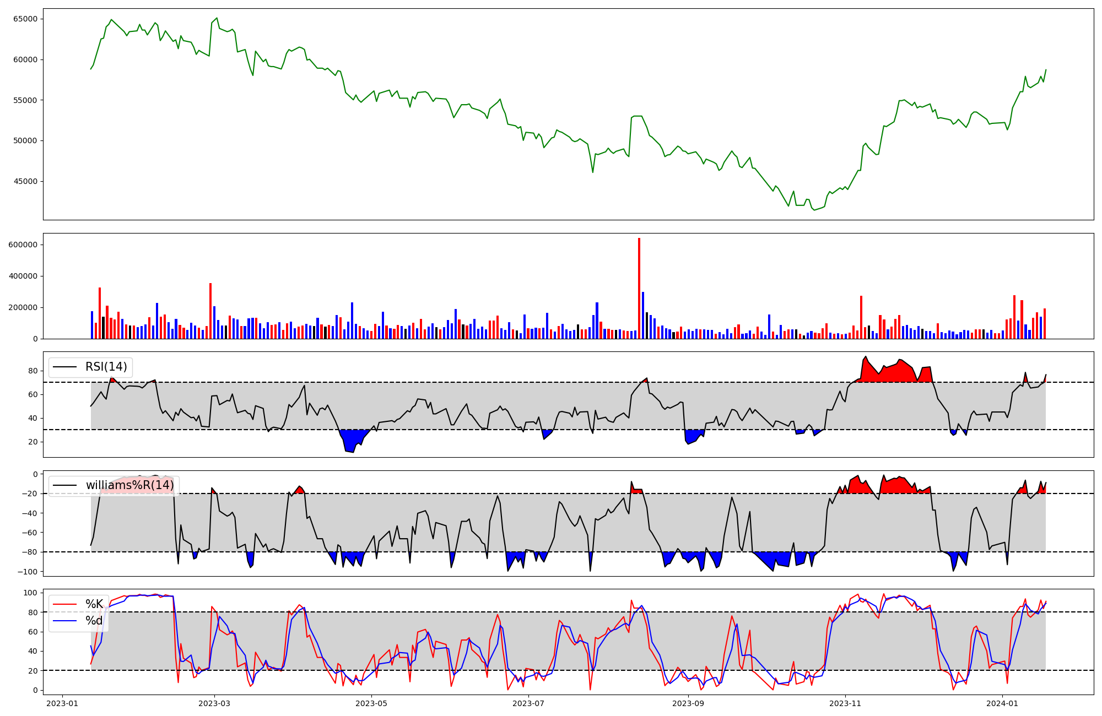1102x716 pixels.
Task: Click the williams%R(14) legend label
Action: tap(130, 485)
